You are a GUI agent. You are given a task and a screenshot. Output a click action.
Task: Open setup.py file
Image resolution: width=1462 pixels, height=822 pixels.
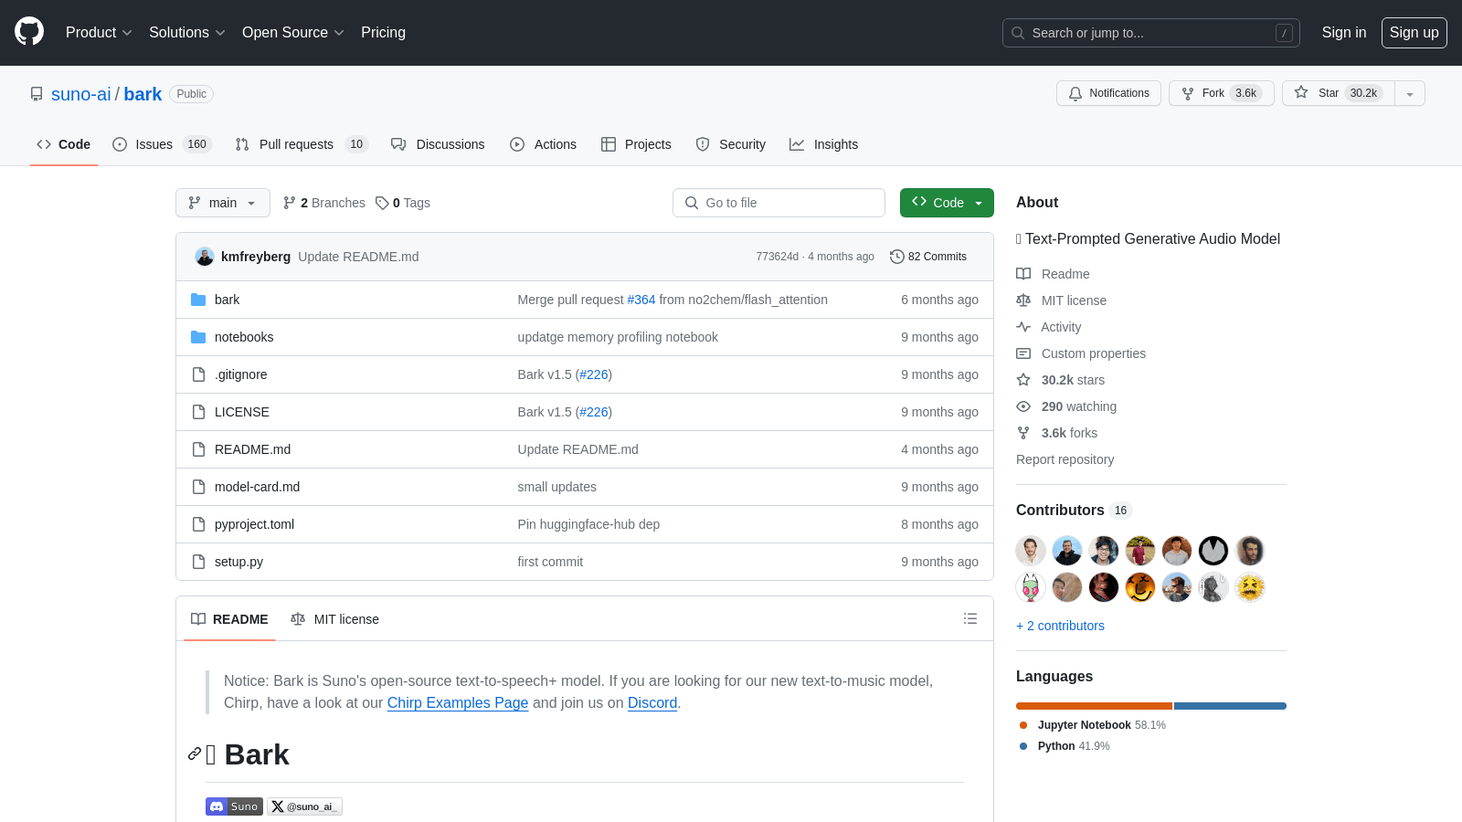pos(238,562)
